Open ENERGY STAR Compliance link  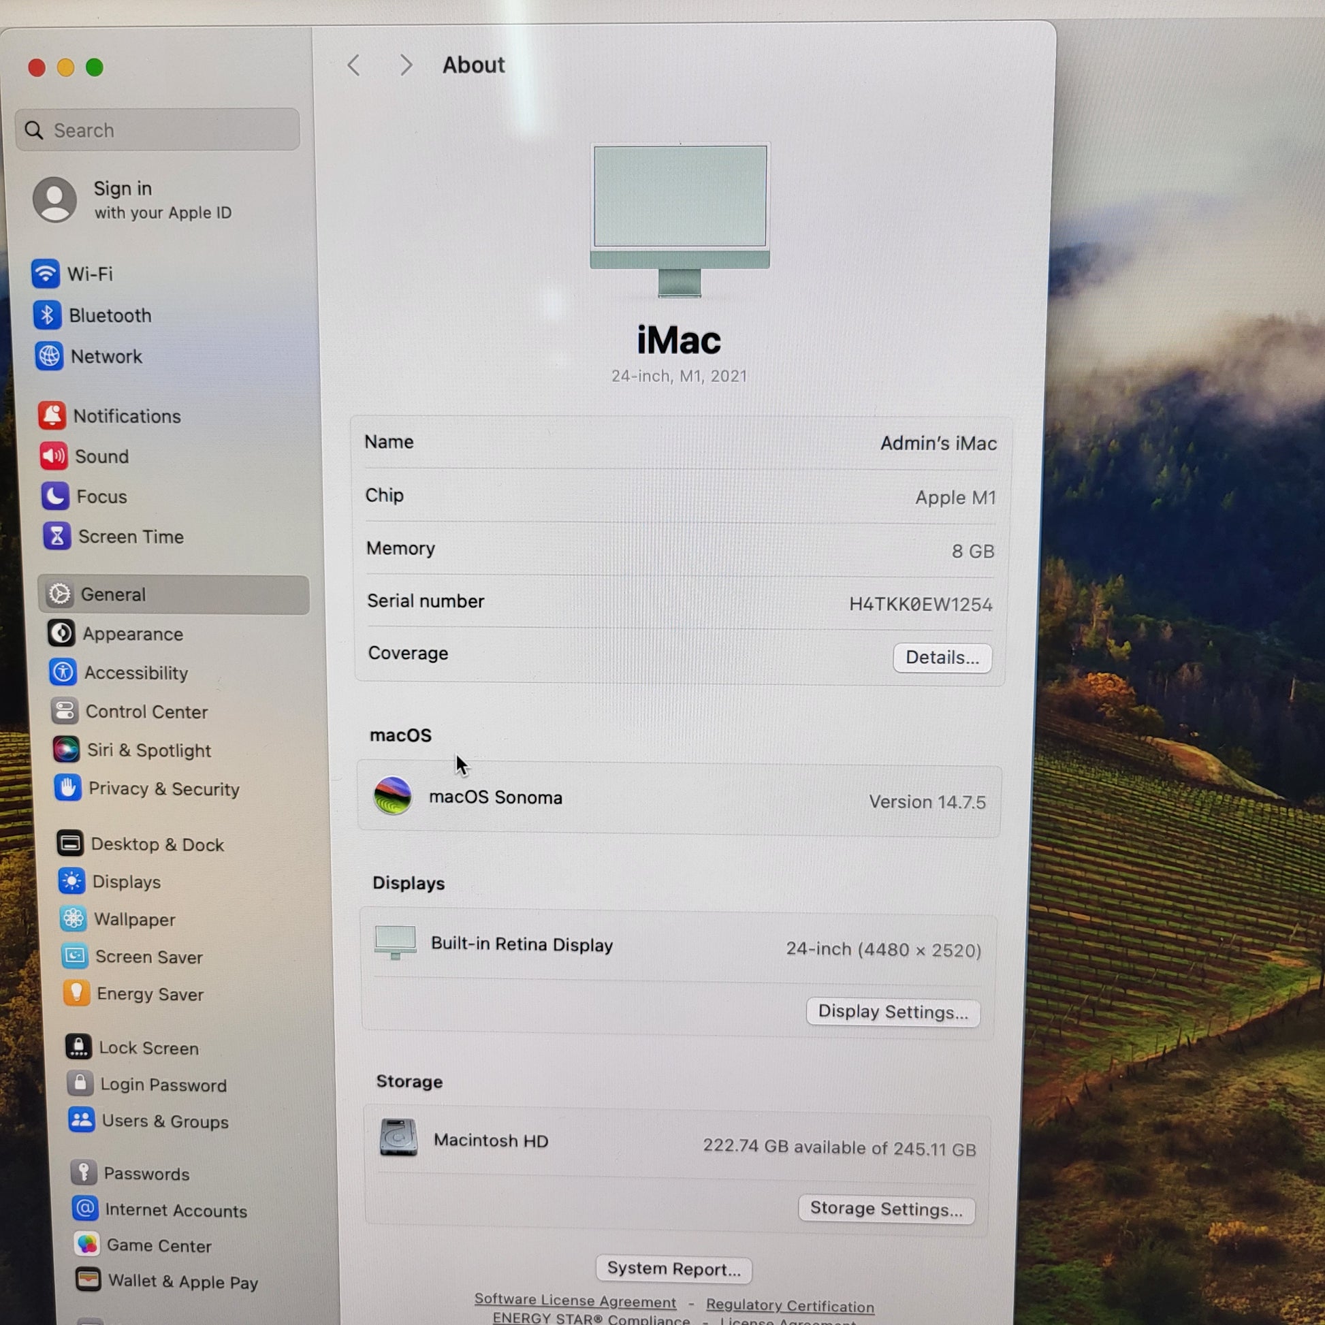pos(591,1318)
